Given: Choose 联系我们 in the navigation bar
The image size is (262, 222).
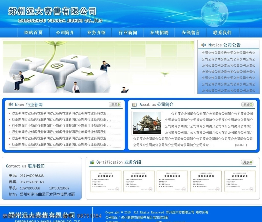Looking at the screenshot, I should (222, 33).
